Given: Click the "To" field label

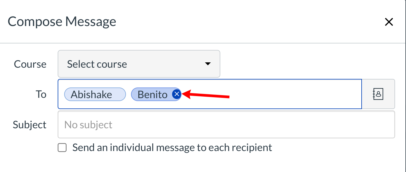Looking at the screenshot, I should point(41,94).
